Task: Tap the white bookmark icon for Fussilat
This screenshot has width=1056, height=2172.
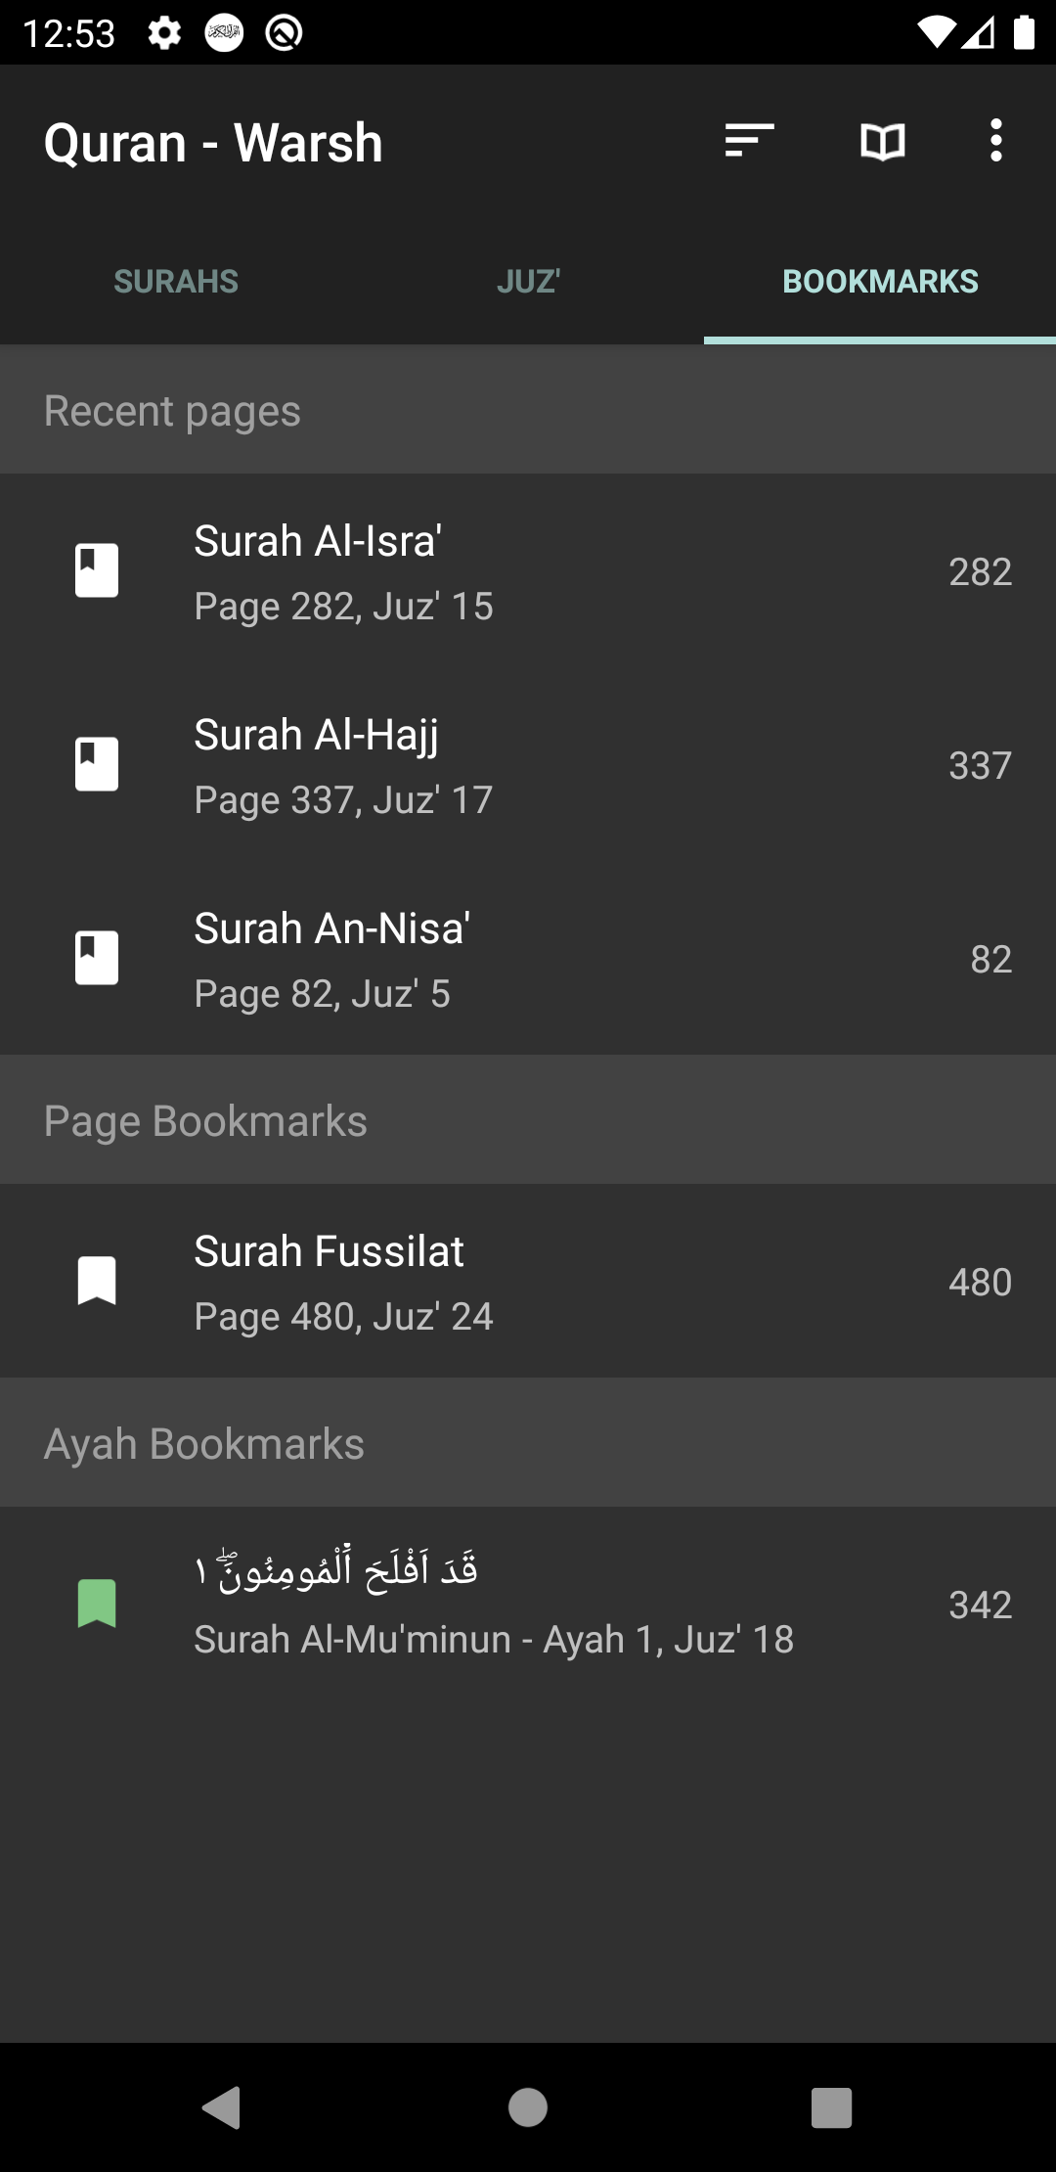Action: coord(97,1281)
